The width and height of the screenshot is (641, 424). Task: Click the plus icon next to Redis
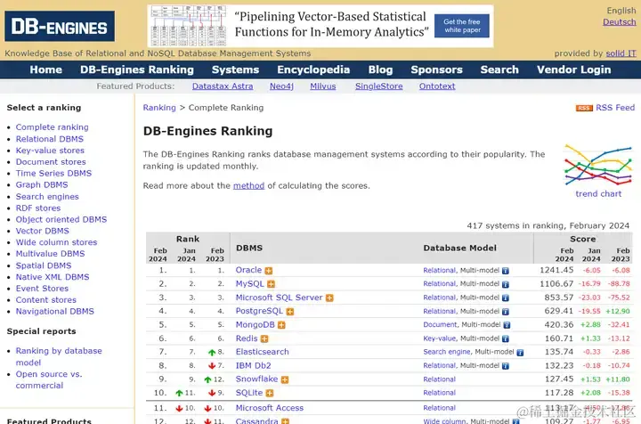click(x=264, y=339)
